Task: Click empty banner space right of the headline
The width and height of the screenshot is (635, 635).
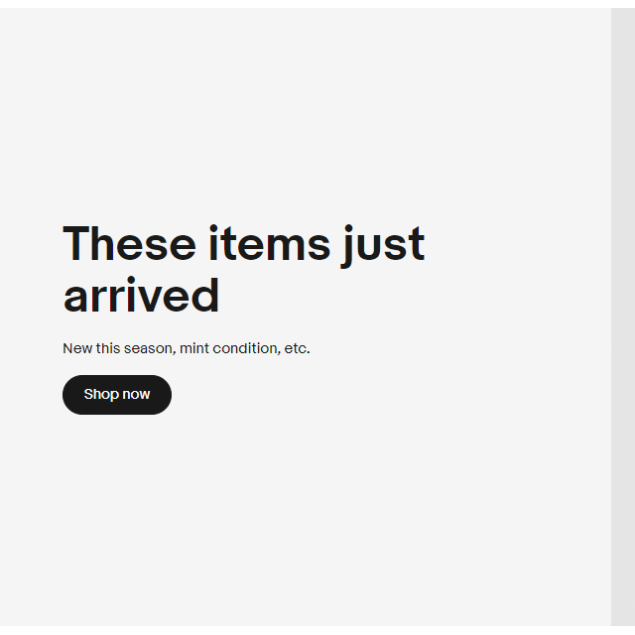Action: tap(518, 269)
